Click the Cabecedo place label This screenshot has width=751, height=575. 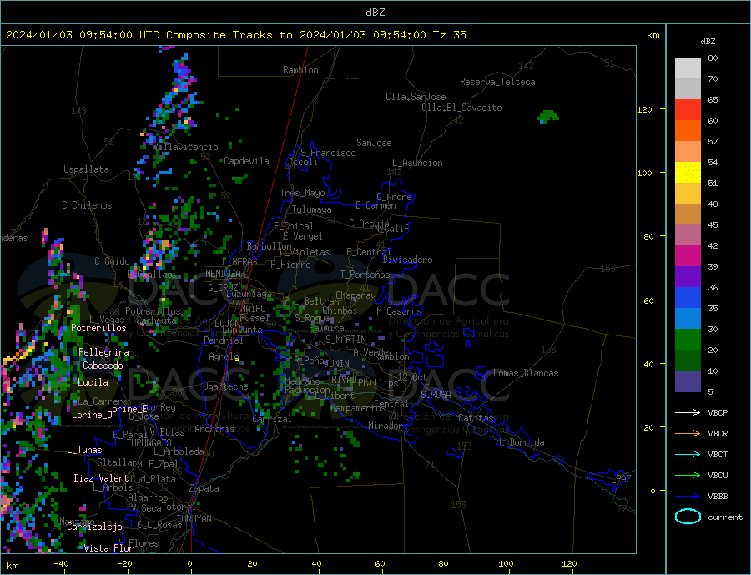click(x=103, y=366)
